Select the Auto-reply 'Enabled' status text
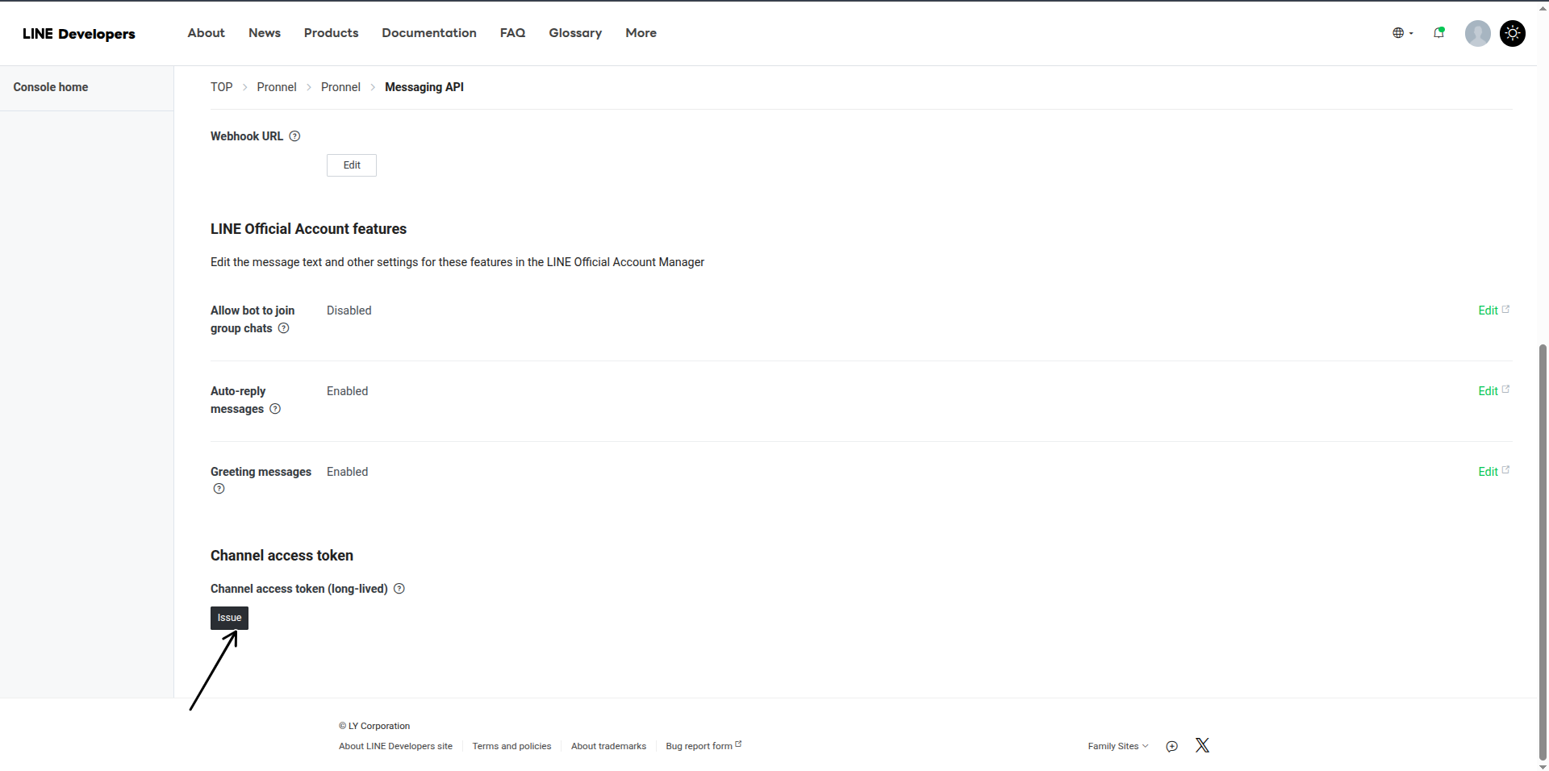This screenshot has width=1549, height=771. [347, 391]
